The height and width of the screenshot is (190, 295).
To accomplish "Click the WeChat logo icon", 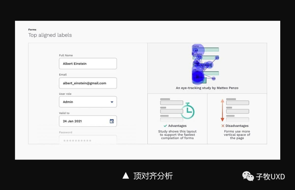I will 248,176.
